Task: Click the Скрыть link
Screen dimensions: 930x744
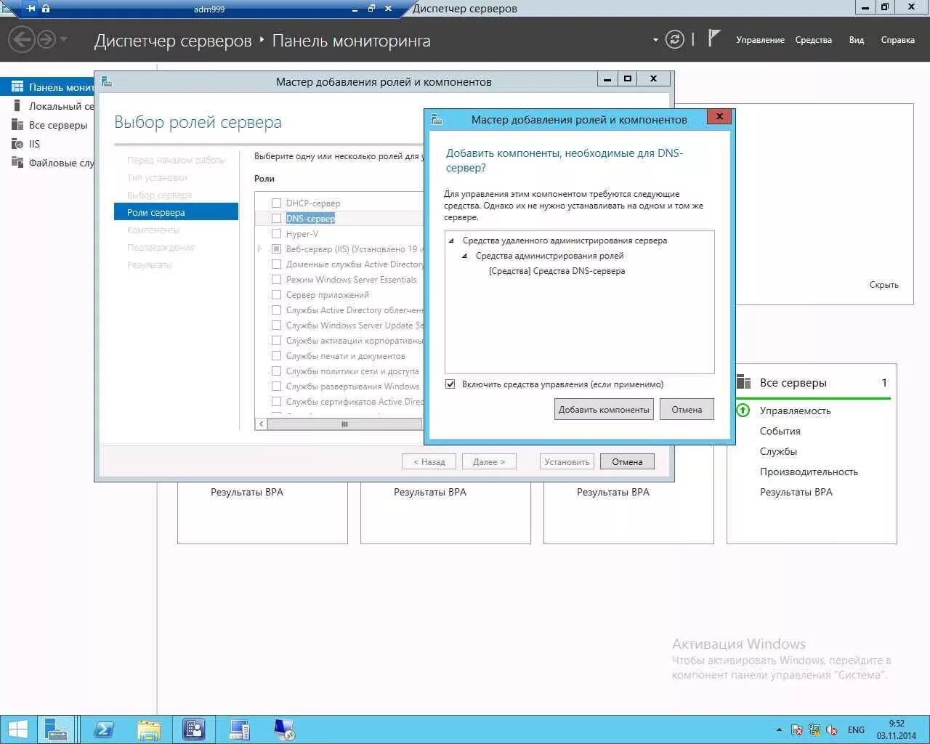Action: click(883, 285)
